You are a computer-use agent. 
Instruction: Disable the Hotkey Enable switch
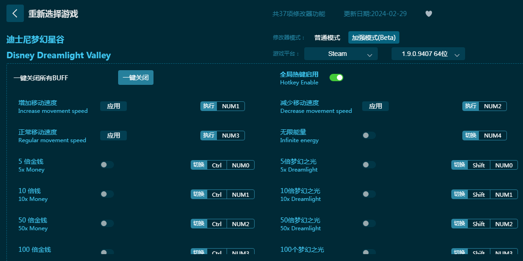pos(336,78)
